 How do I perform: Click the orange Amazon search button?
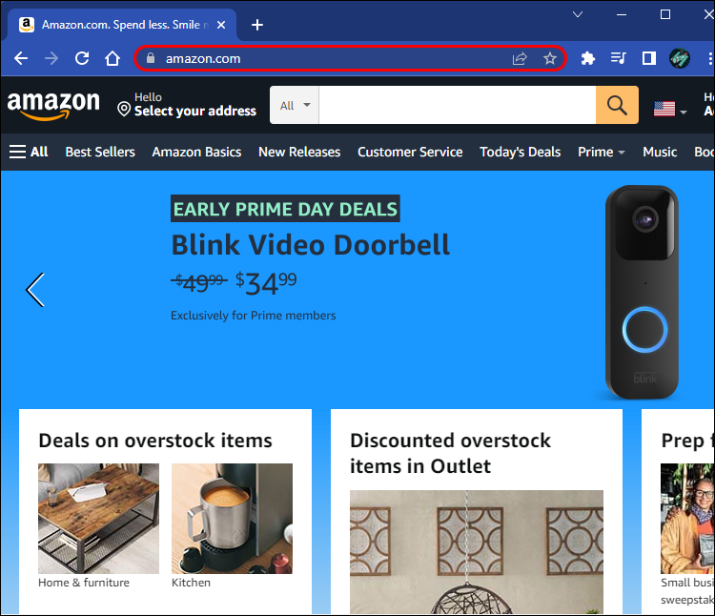click(617, 105)
